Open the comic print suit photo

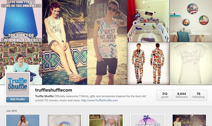pos(148,63)
